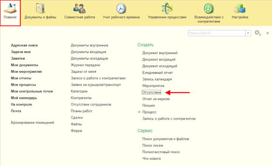Create Документ внутренний

click(x=160, y=53)
